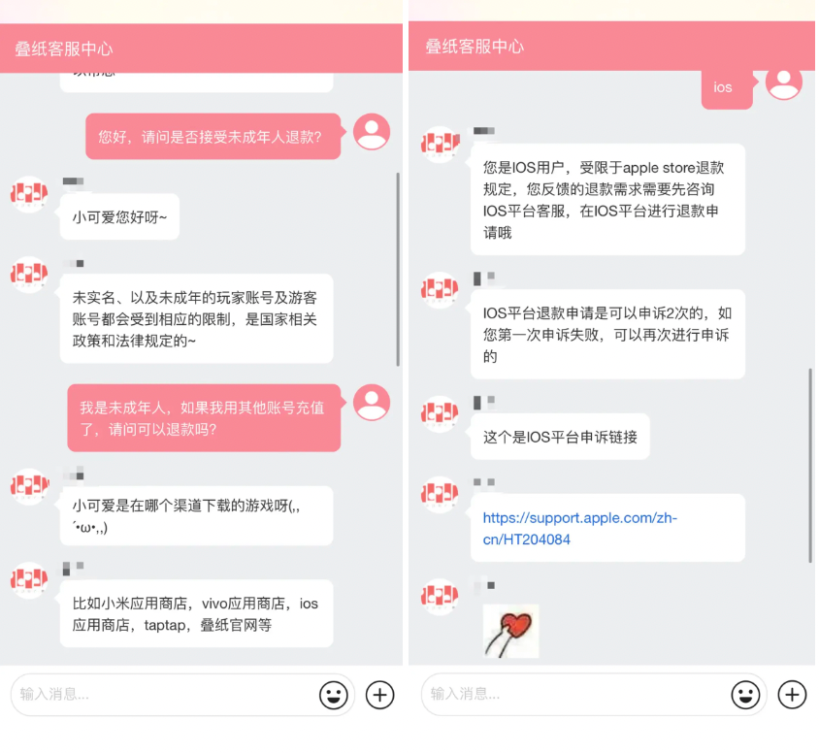Click the 这个是IOS平台申诉链接 message bubble

coord(560,437)
